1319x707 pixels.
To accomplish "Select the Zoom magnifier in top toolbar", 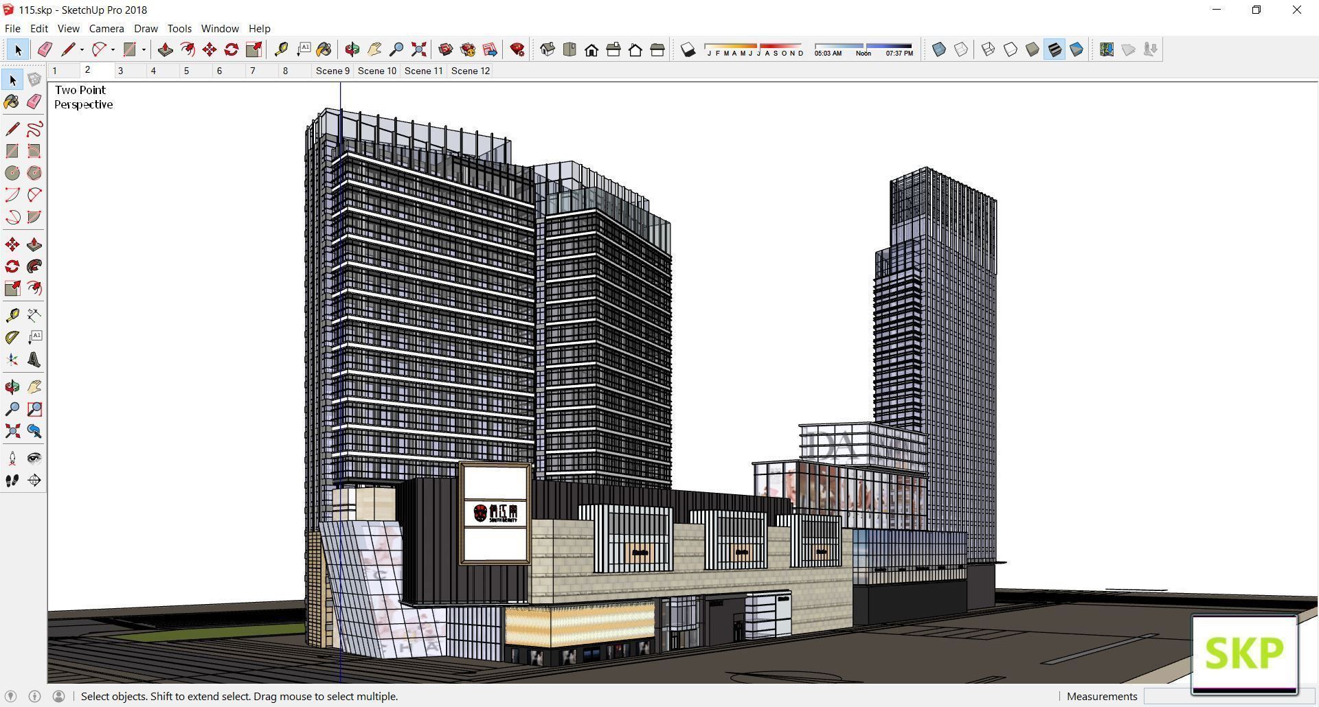I will click(x=396, y=49).
